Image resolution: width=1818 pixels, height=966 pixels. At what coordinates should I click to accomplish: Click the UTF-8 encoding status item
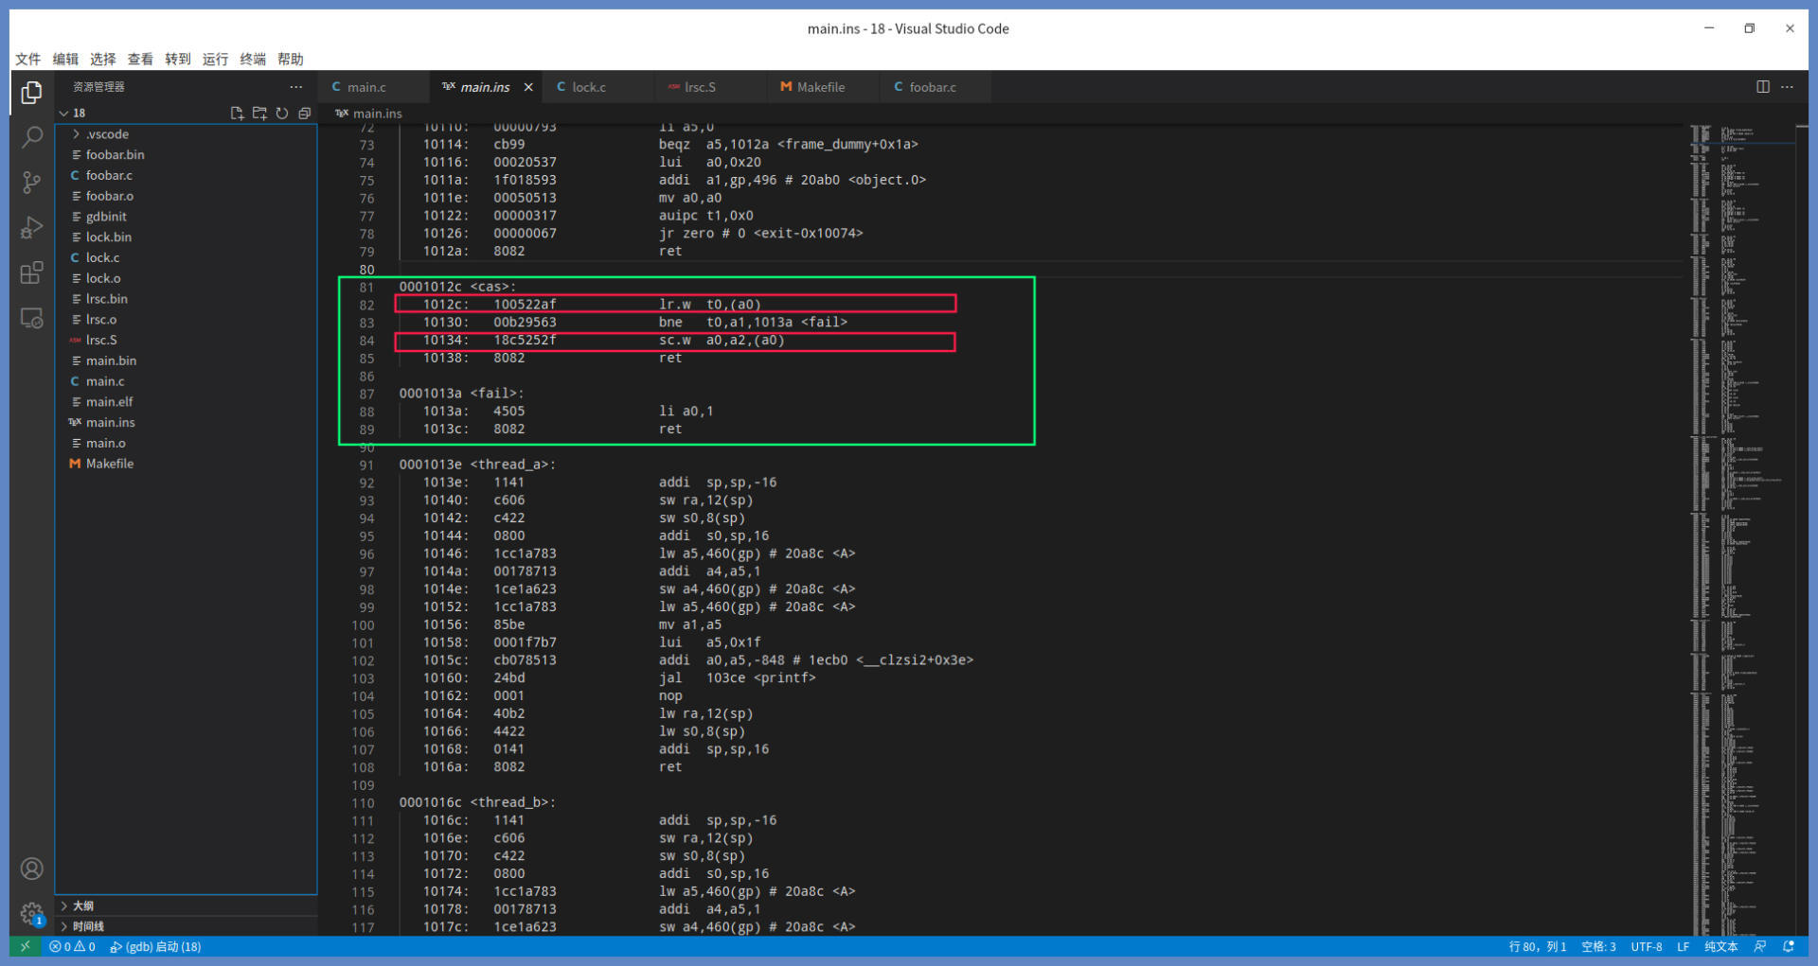coord(1646,946)
